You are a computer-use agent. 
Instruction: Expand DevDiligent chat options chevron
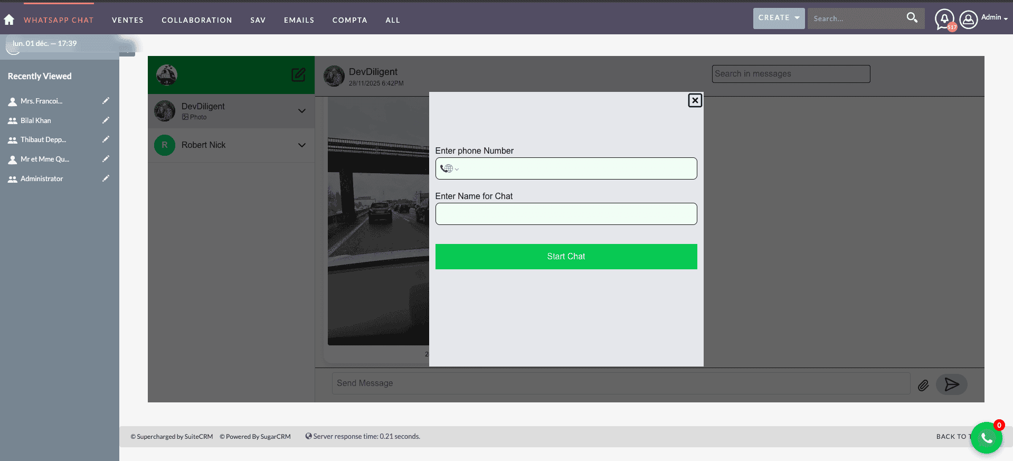tap(301, 111)
